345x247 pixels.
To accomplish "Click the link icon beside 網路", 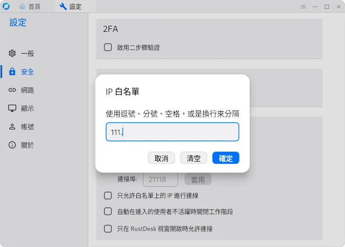I will tap(12, 90).
